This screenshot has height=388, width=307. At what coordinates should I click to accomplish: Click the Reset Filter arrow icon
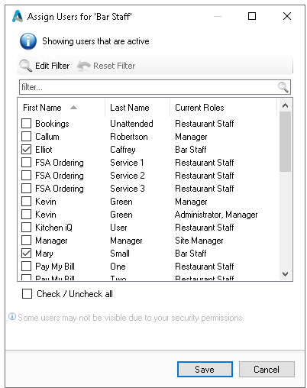84,66
